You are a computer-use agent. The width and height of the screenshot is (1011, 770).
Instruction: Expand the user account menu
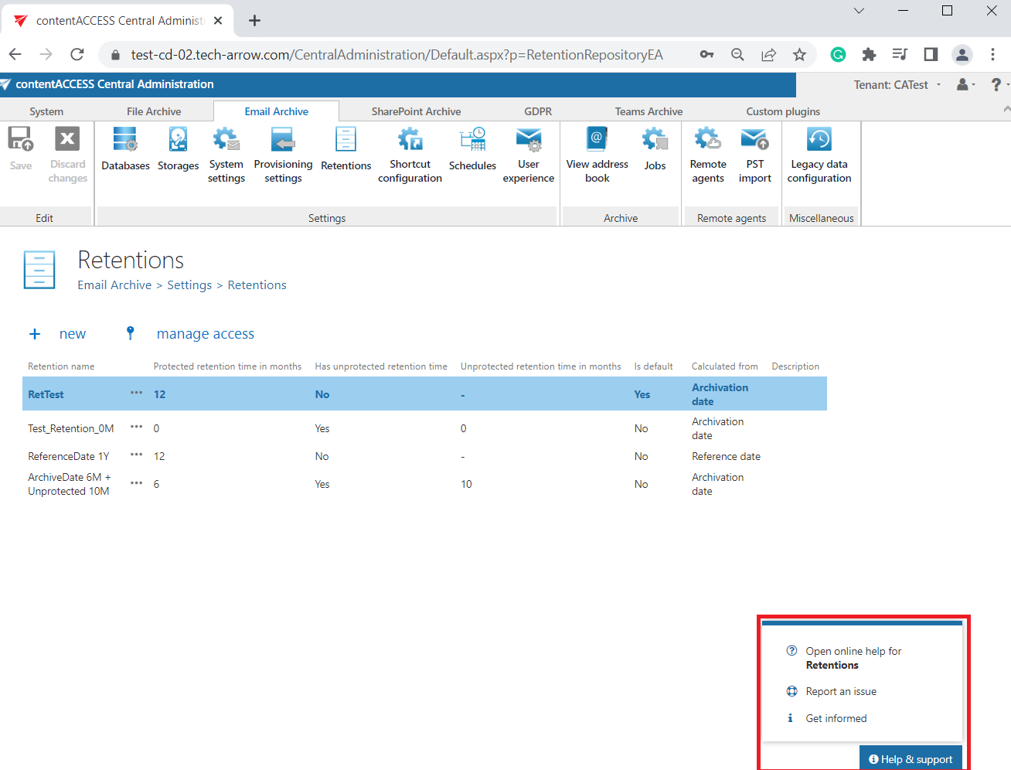965,84
